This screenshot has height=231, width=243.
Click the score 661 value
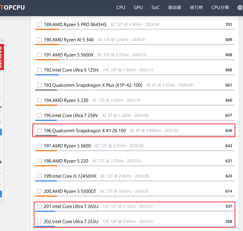229,85
